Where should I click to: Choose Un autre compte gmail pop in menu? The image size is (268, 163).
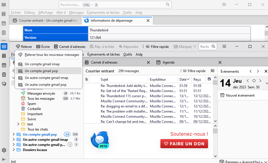[x=49, y=84]
